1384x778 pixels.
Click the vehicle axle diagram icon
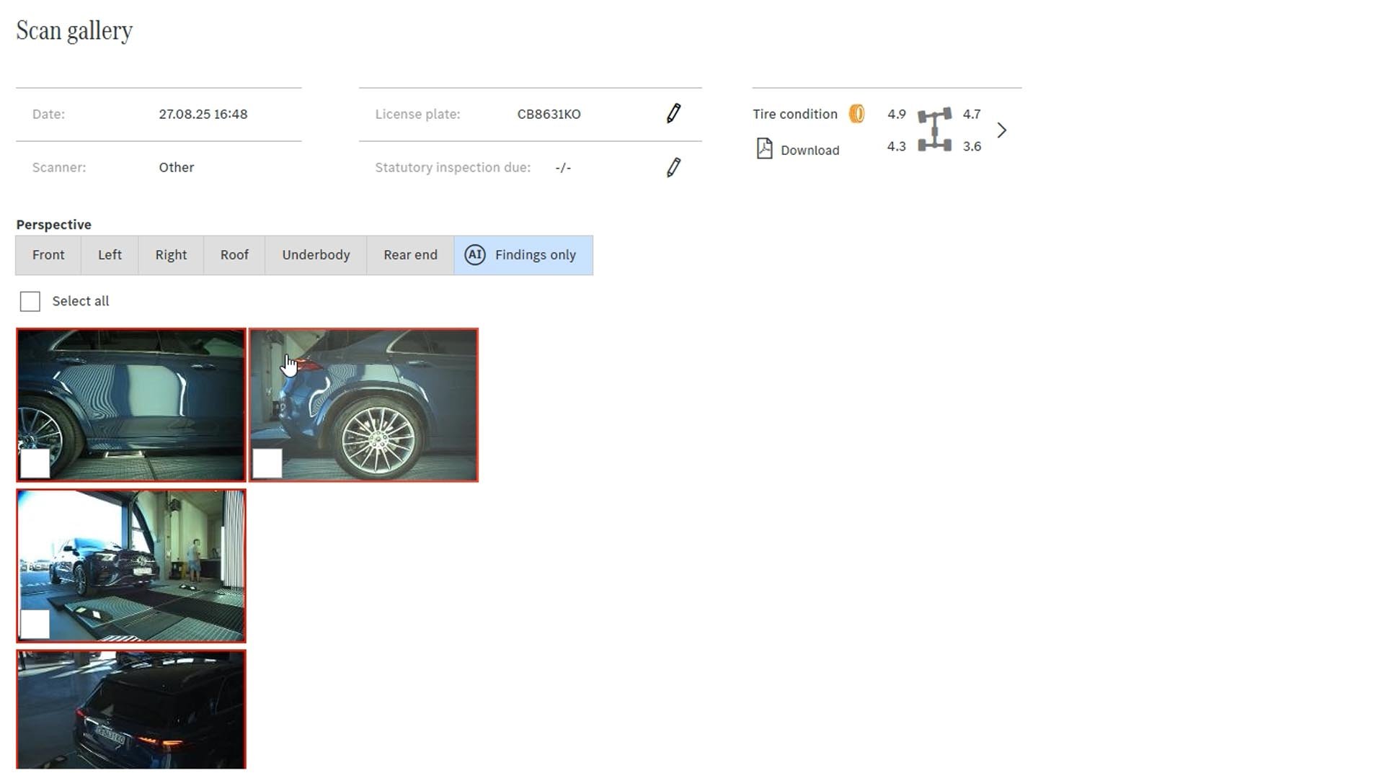pyautogui.click(x=934, y=130)
